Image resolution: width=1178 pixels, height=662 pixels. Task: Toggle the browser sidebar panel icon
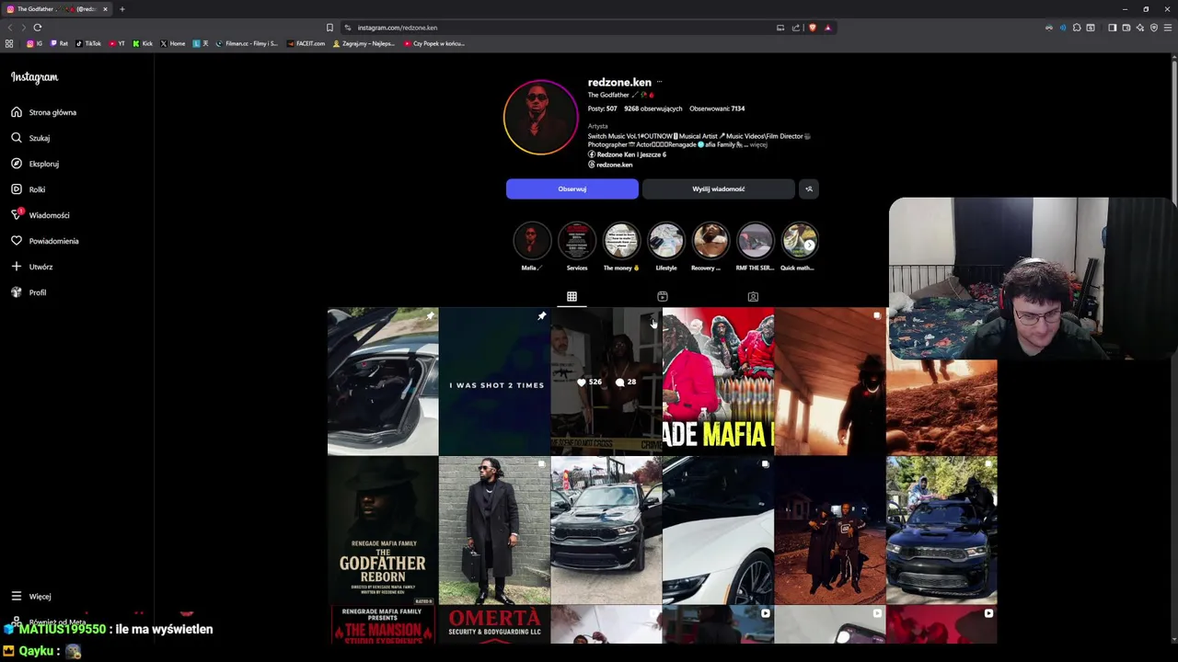[1112, 28]
